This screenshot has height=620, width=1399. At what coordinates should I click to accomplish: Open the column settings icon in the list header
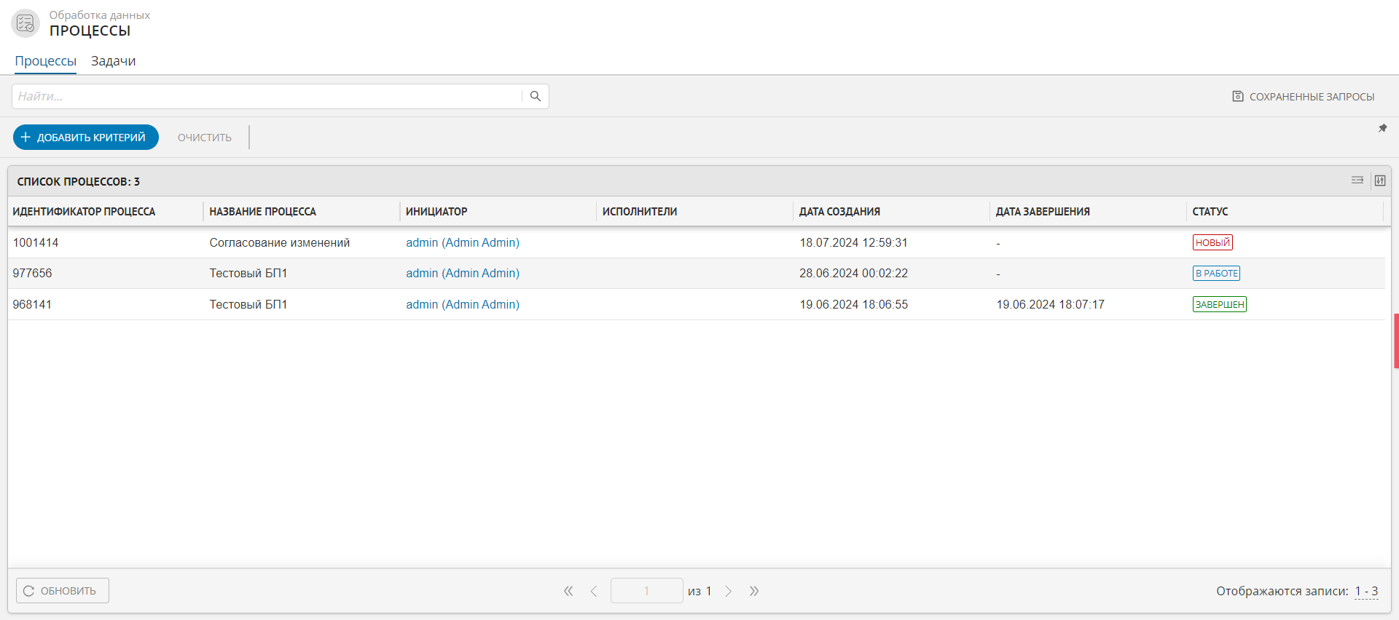click(1380, 180)
